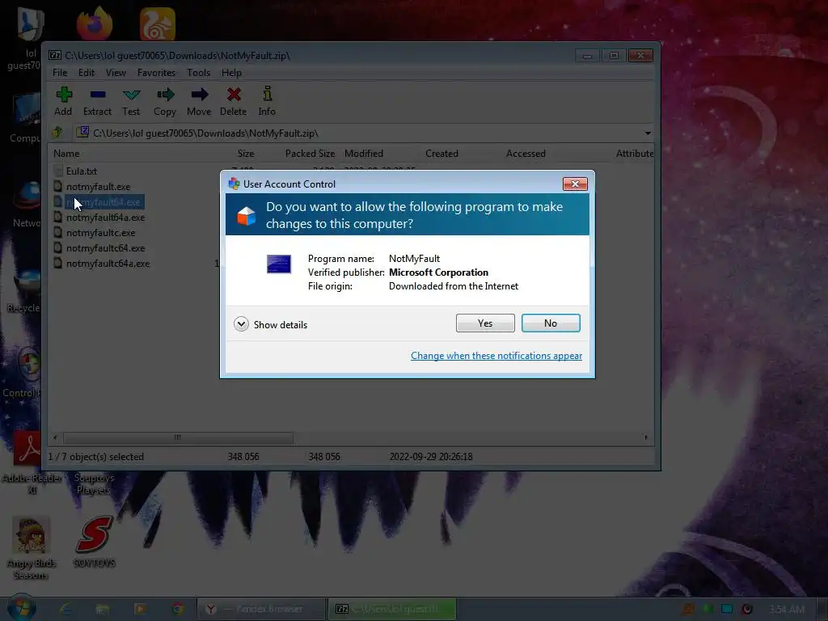The height and width of the screenshot is (621, 828).
Task: Open the Adobe Reader XI desktop icon
Action: click(x=32, y=462)
